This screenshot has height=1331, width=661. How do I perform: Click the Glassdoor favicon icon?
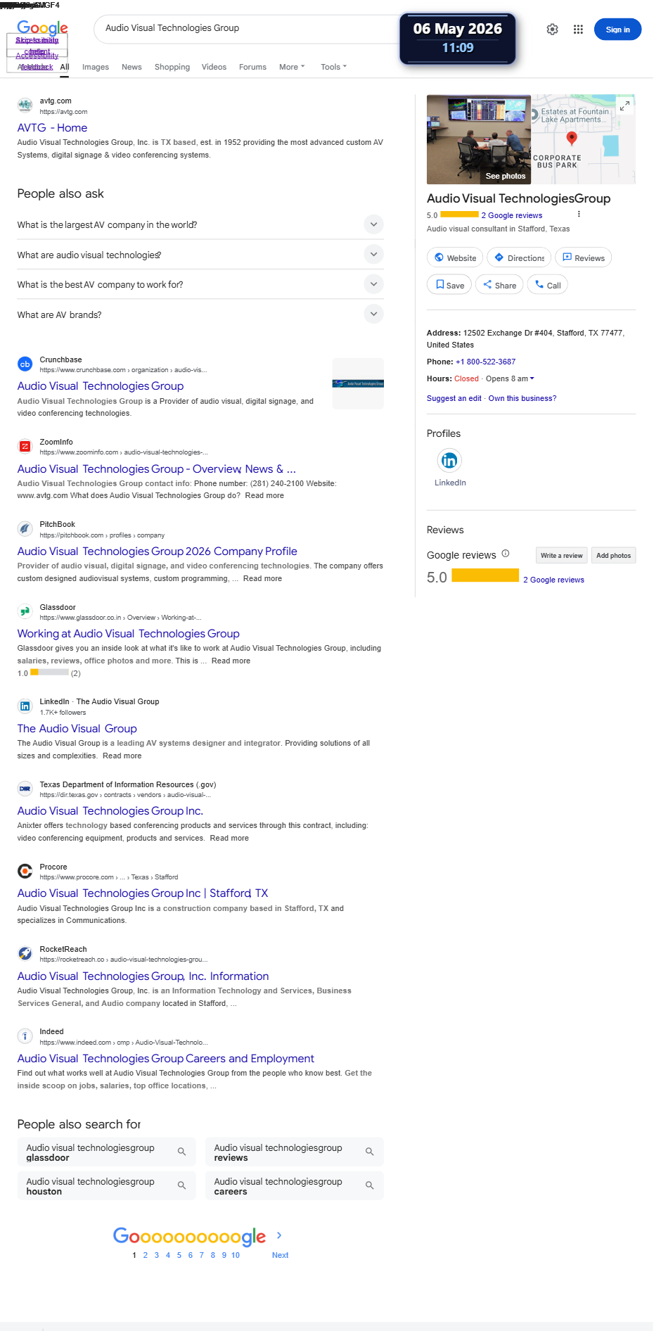[25, 611]
